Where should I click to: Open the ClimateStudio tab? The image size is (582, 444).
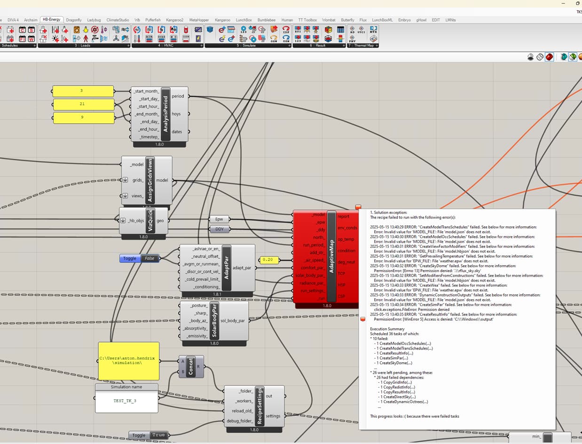click(118, 20)
